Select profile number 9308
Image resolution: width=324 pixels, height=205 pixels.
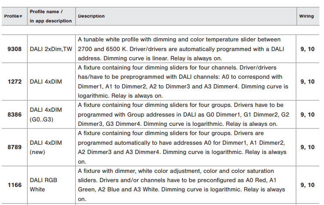[x=15, y=49]
